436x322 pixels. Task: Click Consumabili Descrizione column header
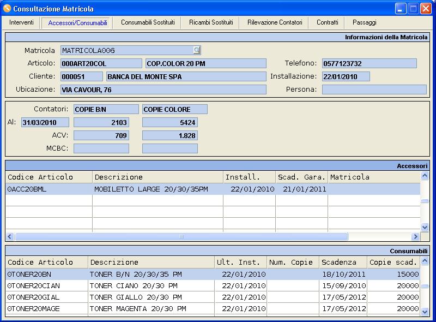(152, 263)
